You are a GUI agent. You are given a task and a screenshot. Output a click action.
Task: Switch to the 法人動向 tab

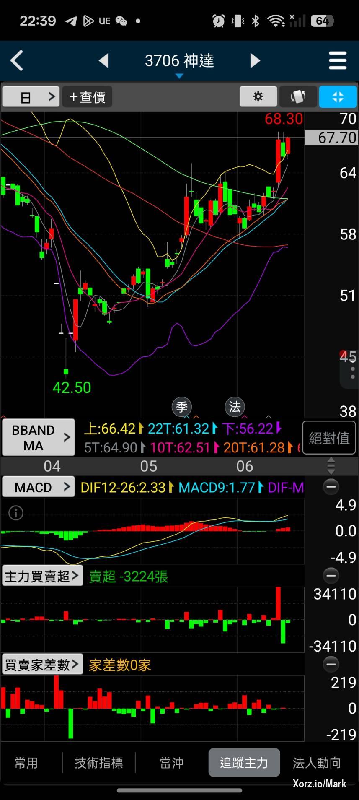click(316, 763)
